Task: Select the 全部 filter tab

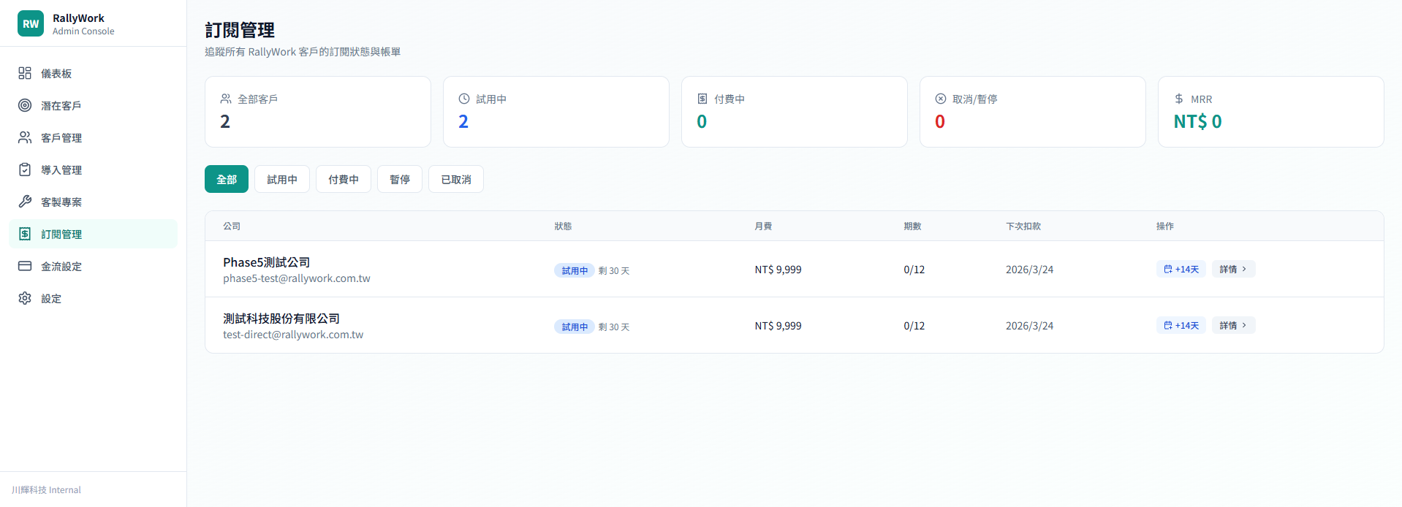Action: [227, 179]
